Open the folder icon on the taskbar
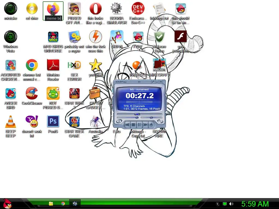This screenshot has height=209, width=279. click(x=51, y=204)
